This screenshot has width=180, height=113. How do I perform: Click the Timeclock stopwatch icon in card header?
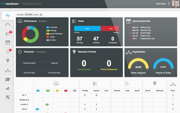(x=20, y=52)
